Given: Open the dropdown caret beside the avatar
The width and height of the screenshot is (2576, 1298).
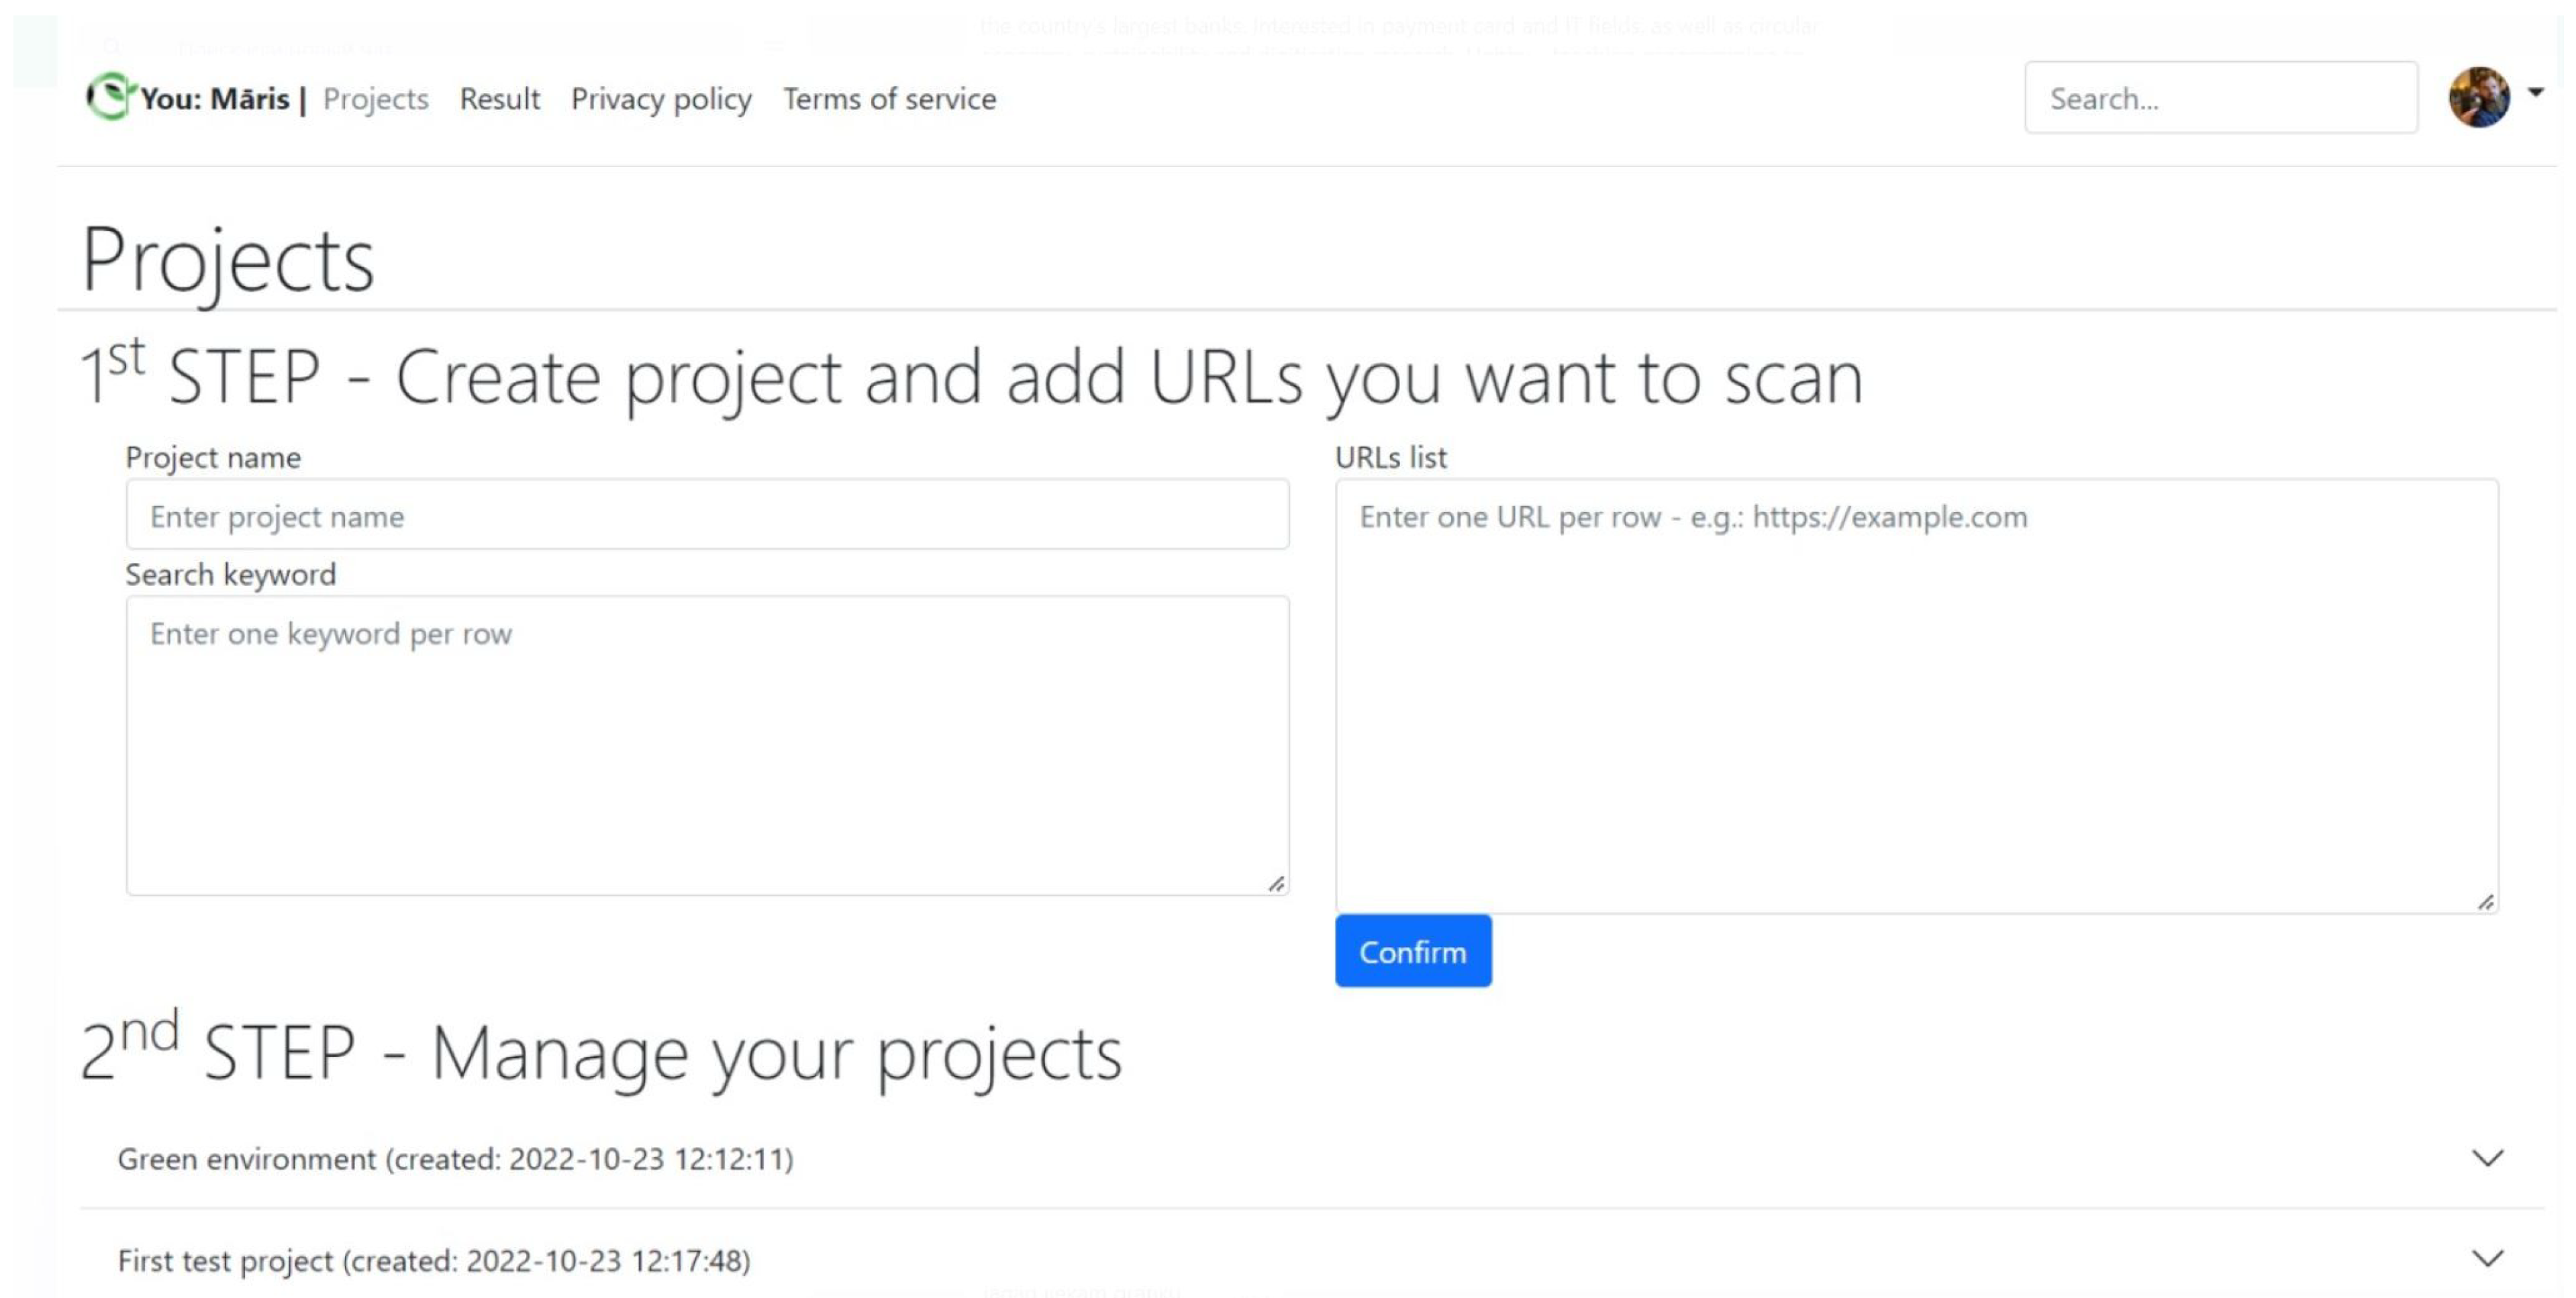Looking at the screenshot, I should [x=2535, y=93].
